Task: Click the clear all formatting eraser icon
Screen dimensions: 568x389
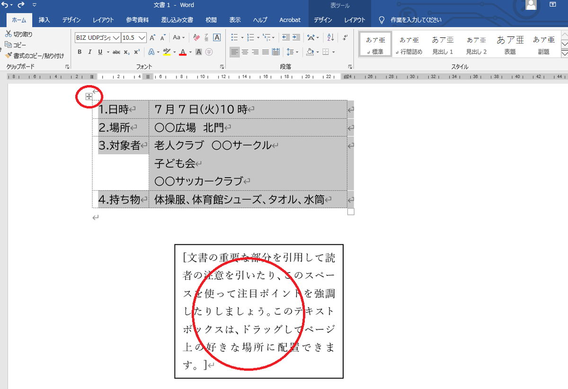Action: coord(197,37)
